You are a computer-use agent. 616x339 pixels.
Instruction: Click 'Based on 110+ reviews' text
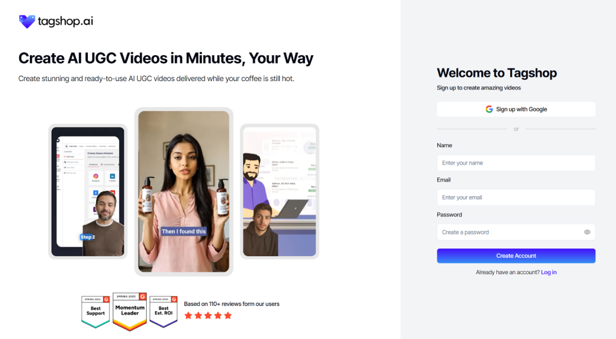pyautogui.click(x=232, y=304)
